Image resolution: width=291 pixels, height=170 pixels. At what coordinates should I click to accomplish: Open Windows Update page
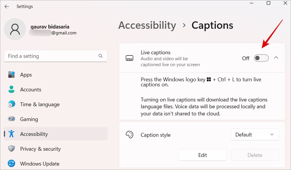pyautogui.click(x=56, y=164)
